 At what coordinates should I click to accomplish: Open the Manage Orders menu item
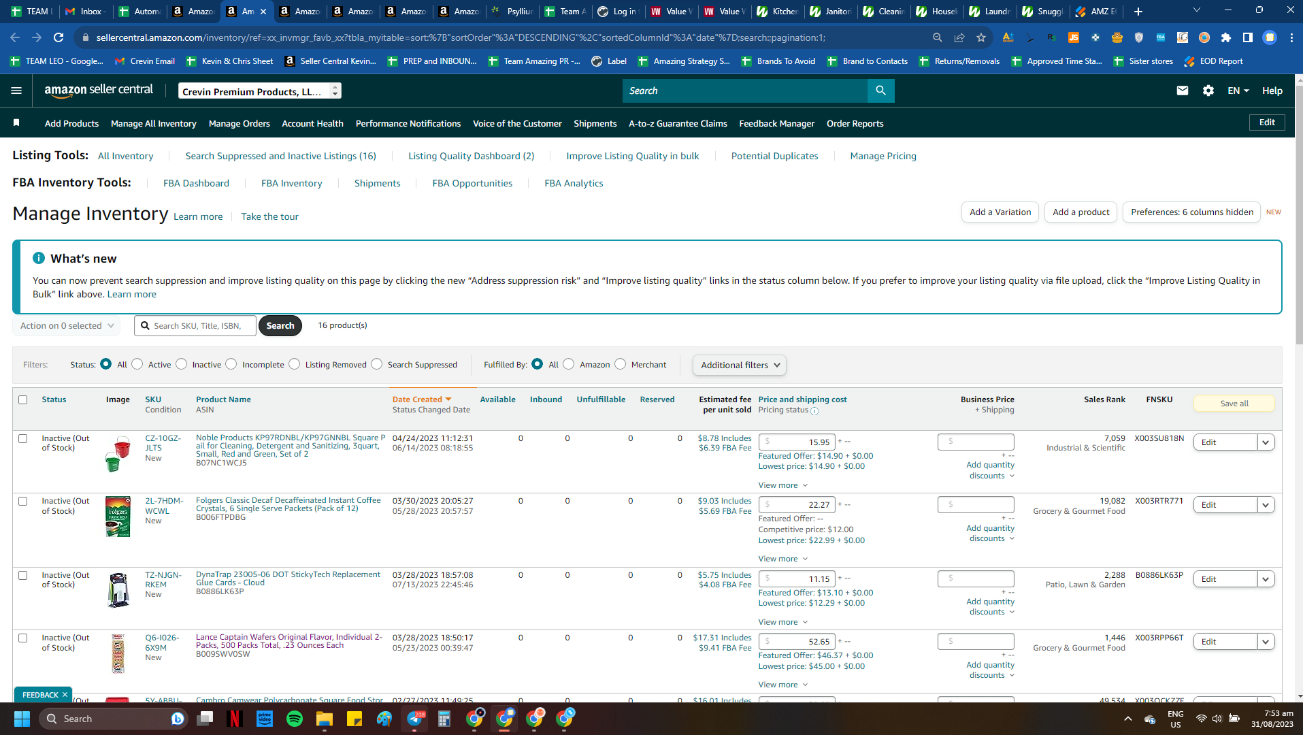pos(240,123)
